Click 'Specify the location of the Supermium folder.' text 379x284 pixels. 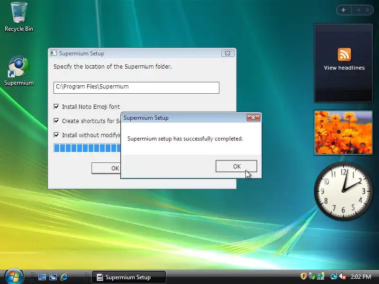(x=113, y=66)
